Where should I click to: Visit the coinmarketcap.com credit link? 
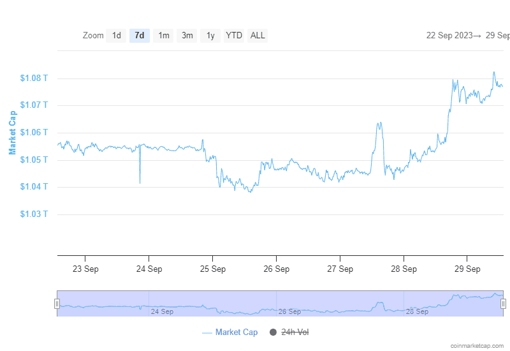pos(477,345)
